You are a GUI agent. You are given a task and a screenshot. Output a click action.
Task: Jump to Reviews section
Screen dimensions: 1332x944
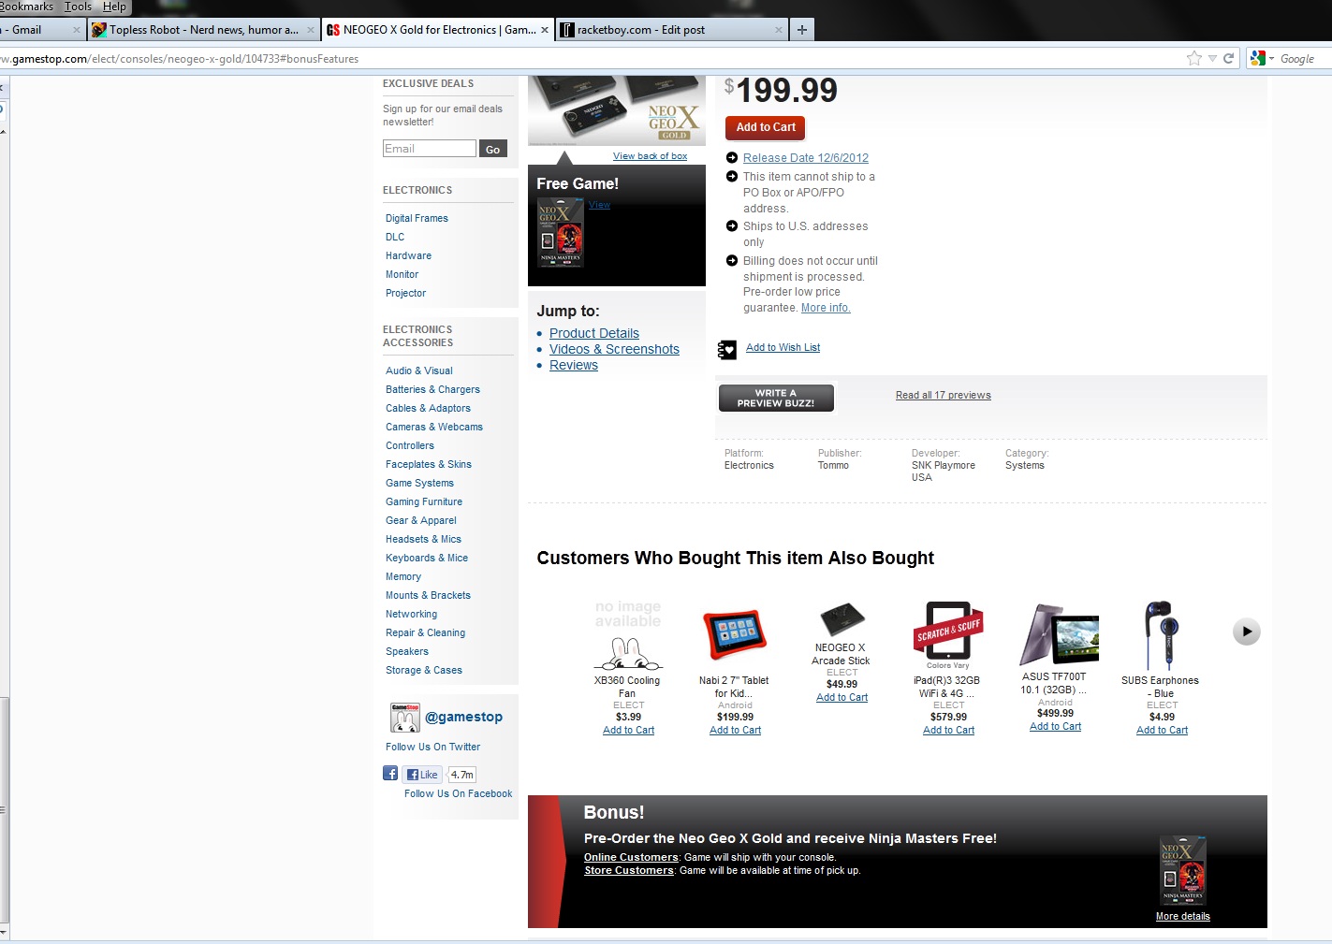[574, 365]
